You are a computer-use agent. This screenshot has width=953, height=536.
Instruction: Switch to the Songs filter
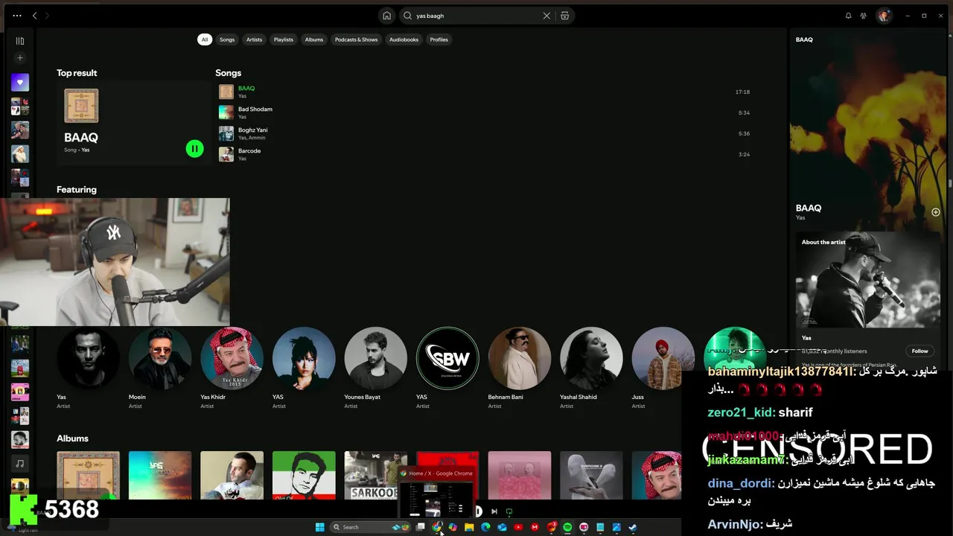point(227,39)
